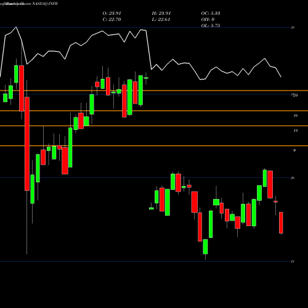Select the open price reading O: 23.91
The width and height of the screenshot is (308, 308).
[111, 14]
